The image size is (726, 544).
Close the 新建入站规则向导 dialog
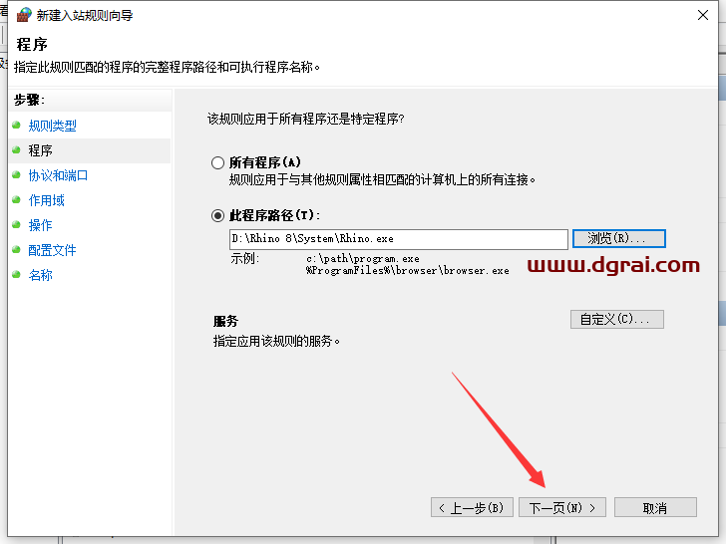[703, 15]
